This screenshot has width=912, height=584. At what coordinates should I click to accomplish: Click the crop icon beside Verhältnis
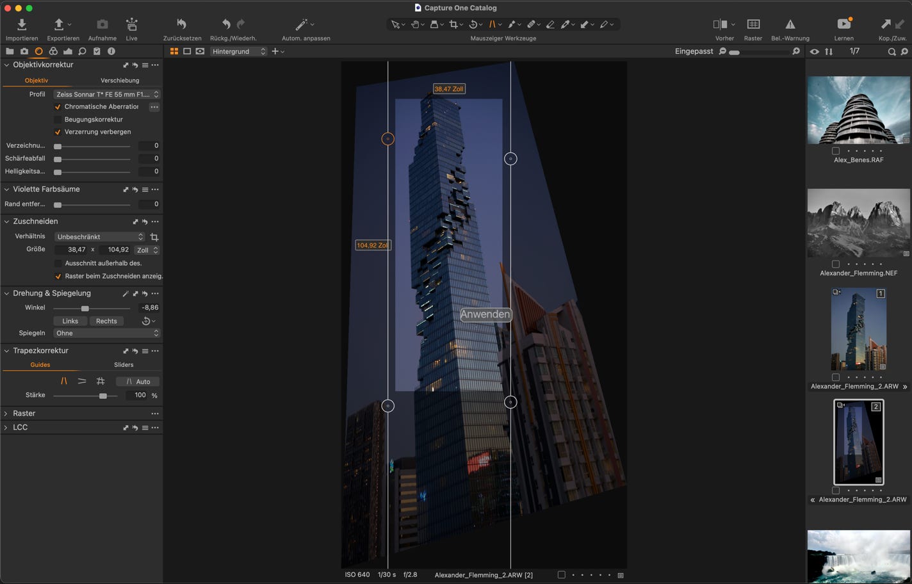point(154,237)
